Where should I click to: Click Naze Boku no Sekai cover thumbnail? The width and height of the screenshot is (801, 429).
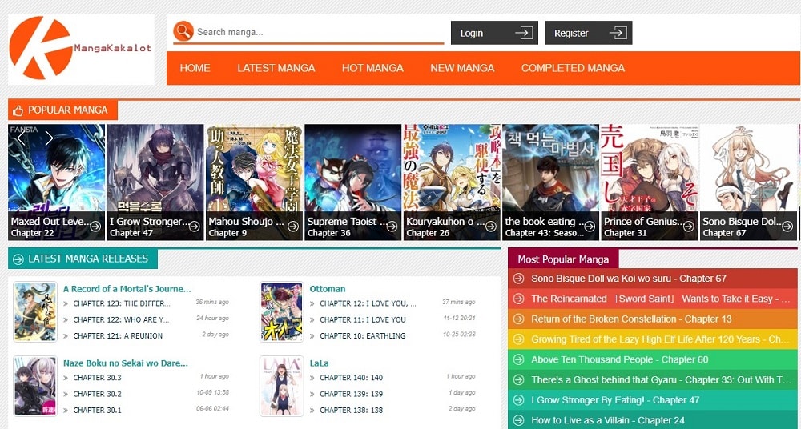(35, 386)
